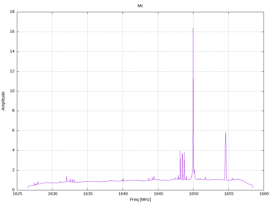Screen dimensions: 271x203
Task: Click the plot title 'Mc'
Action: [x=140, y=6]
